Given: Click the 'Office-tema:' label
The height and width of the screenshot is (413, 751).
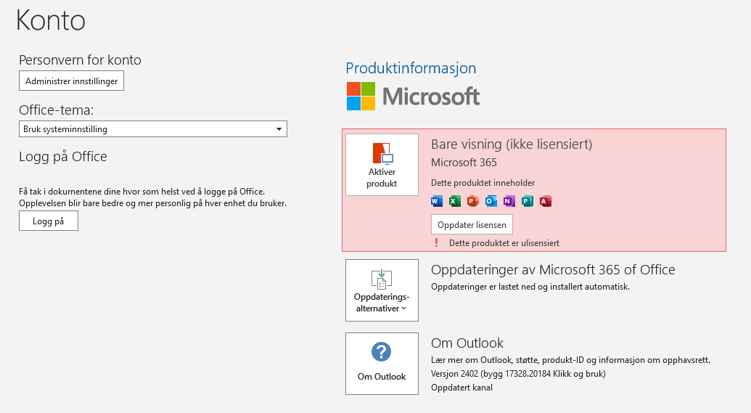Looking at the screenshot, I should [56, 110].
